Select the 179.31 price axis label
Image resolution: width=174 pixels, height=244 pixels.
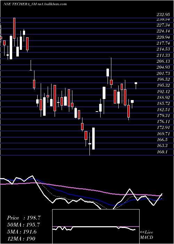click(x=163, y=116)
